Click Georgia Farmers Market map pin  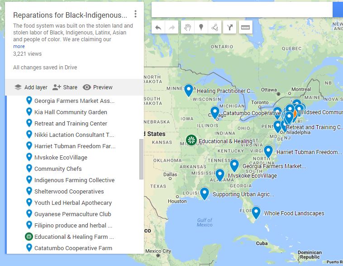tap(234, 165)
